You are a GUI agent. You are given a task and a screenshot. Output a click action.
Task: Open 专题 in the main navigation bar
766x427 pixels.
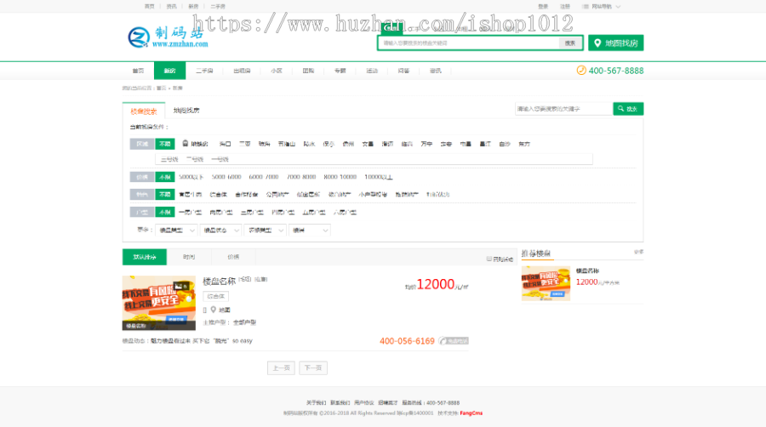tap(340, 71)
